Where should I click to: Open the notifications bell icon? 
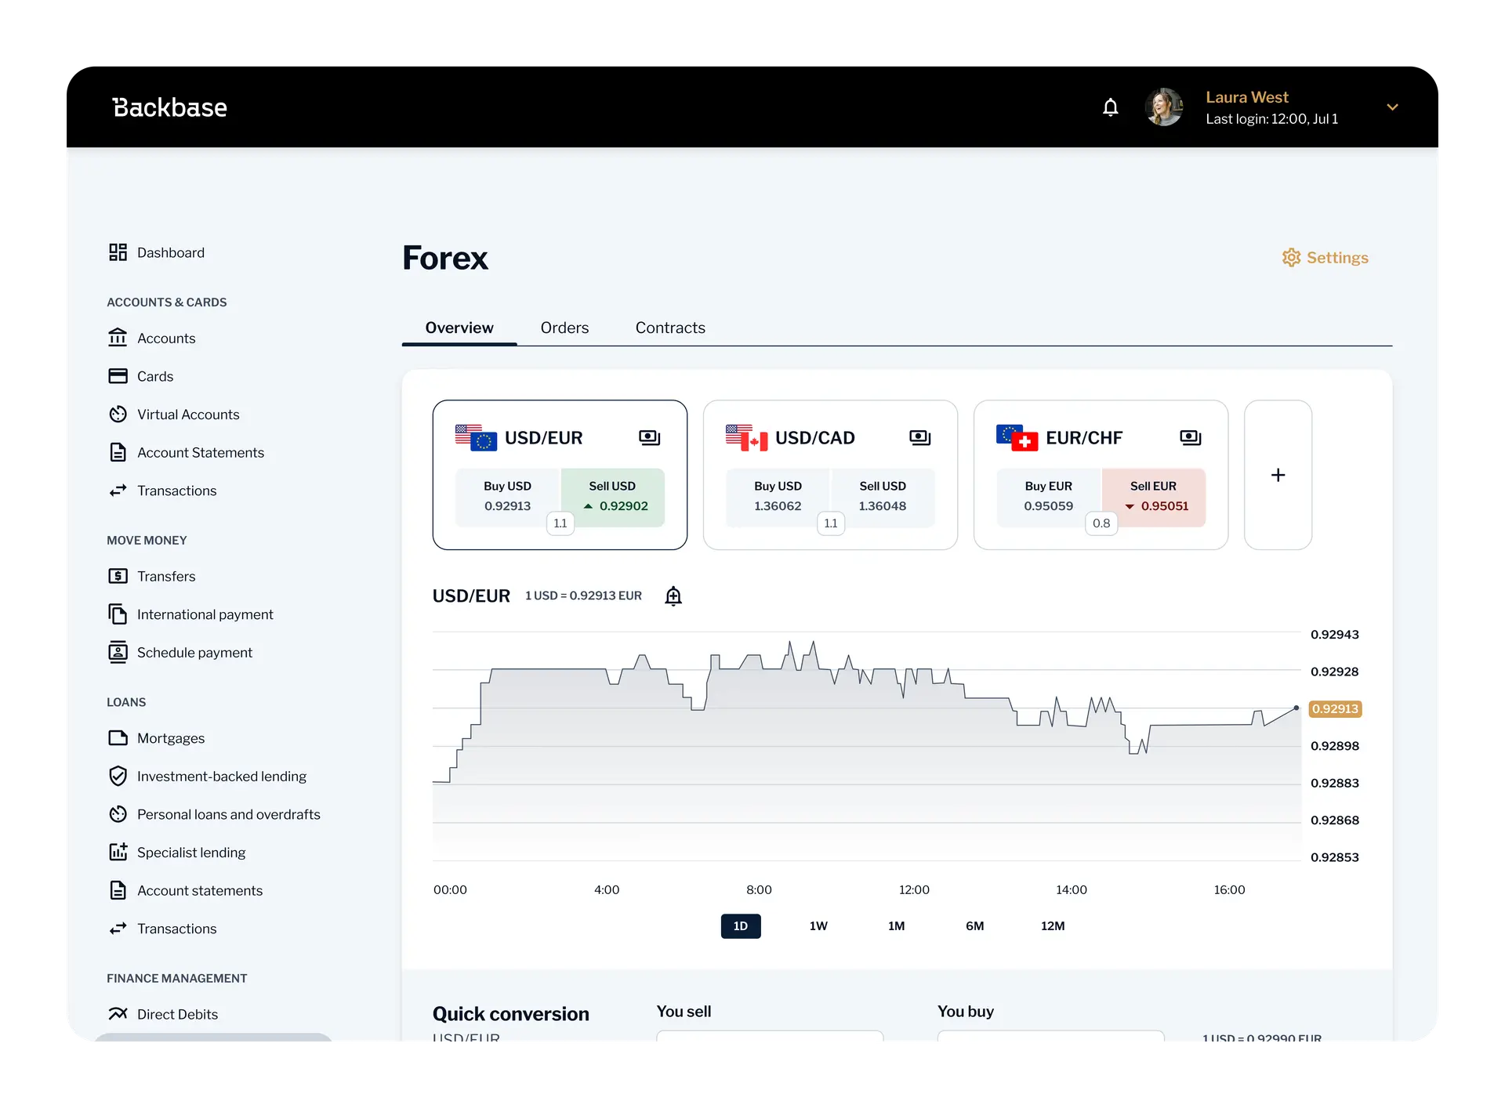(x=1110, y=107)
